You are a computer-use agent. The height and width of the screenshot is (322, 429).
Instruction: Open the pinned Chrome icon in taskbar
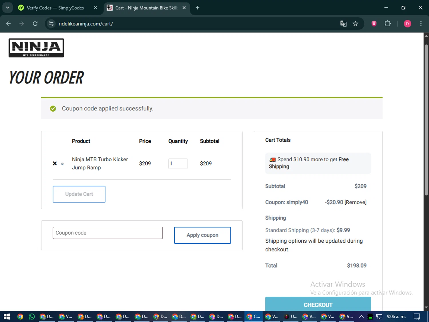pyautogui.click(x=20, y=317)
